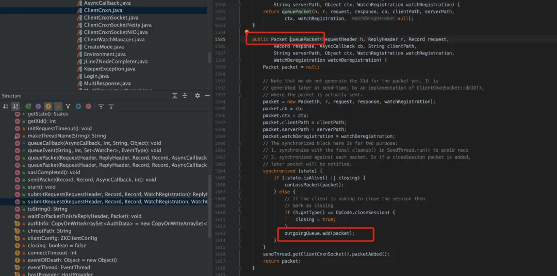557x276 pixels.
Task: Toggle Show non-public lock icon
Action: pos(58,106)
